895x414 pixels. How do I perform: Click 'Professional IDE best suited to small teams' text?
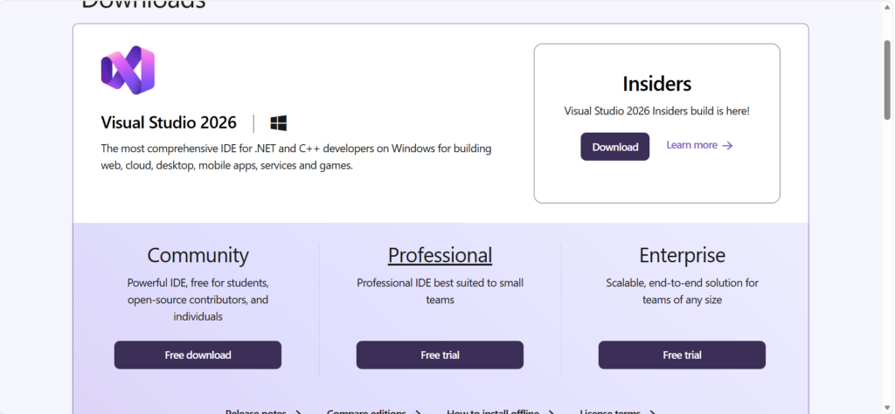click(x=440, y=291)
